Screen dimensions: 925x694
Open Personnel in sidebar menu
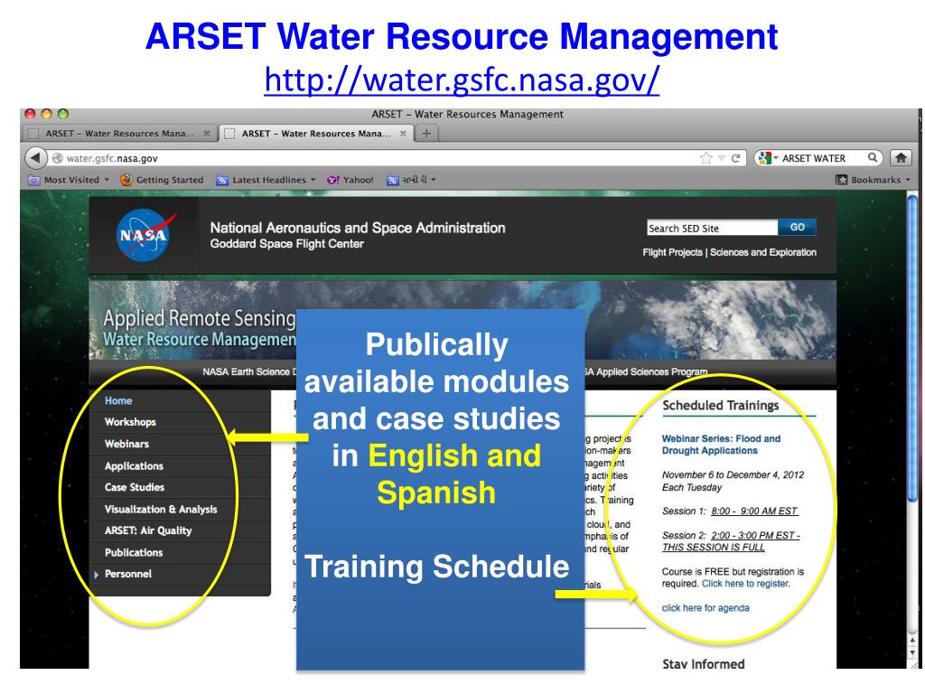(128, 574)
